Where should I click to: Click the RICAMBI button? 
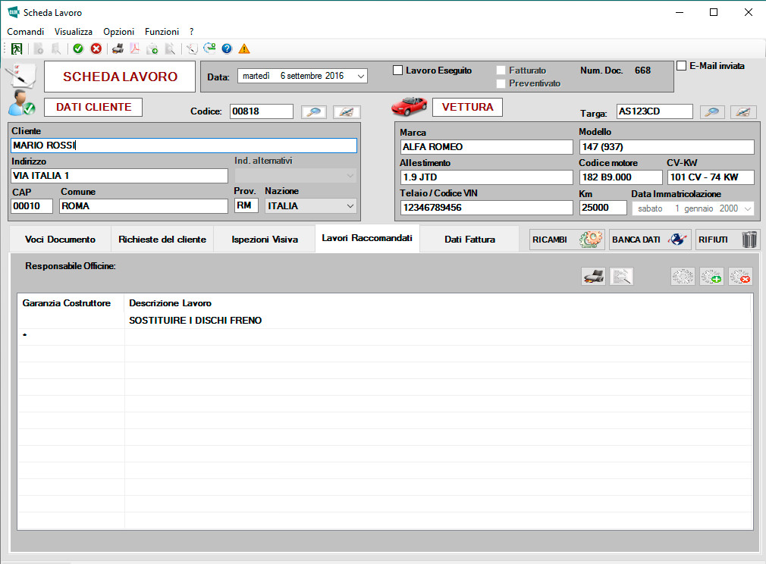click(567, 240)
